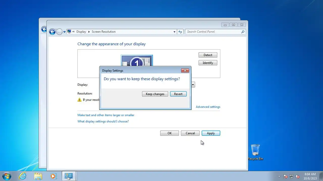
Task: Maximize the Screen Resolution window
Action: [233, 25]
